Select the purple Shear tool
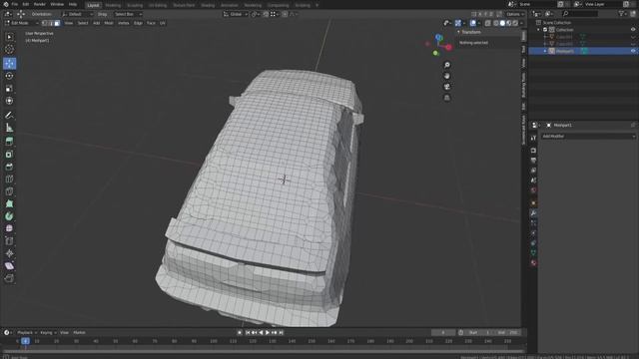639x359 pixels. click(9, 266)
